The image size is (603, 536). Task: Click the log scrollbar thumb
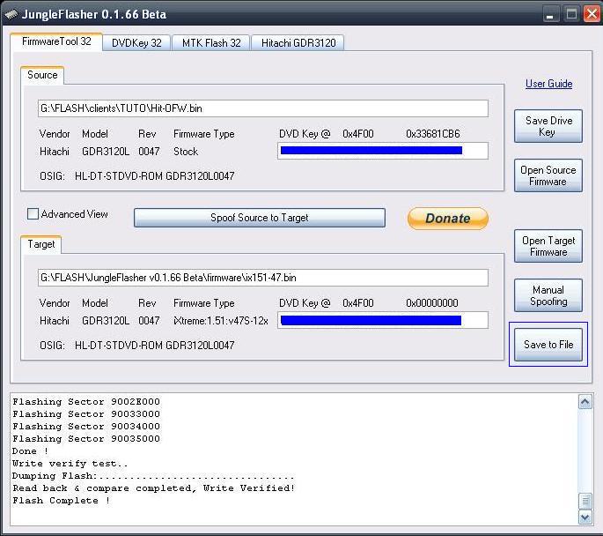585,502
